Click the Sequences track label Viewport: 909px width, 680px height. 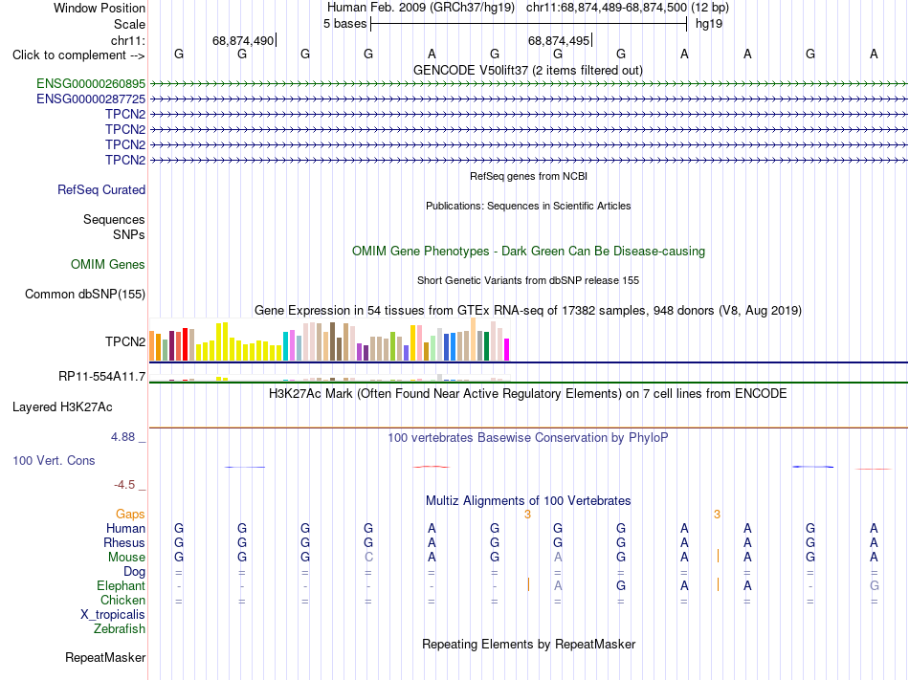click(114, 220)
